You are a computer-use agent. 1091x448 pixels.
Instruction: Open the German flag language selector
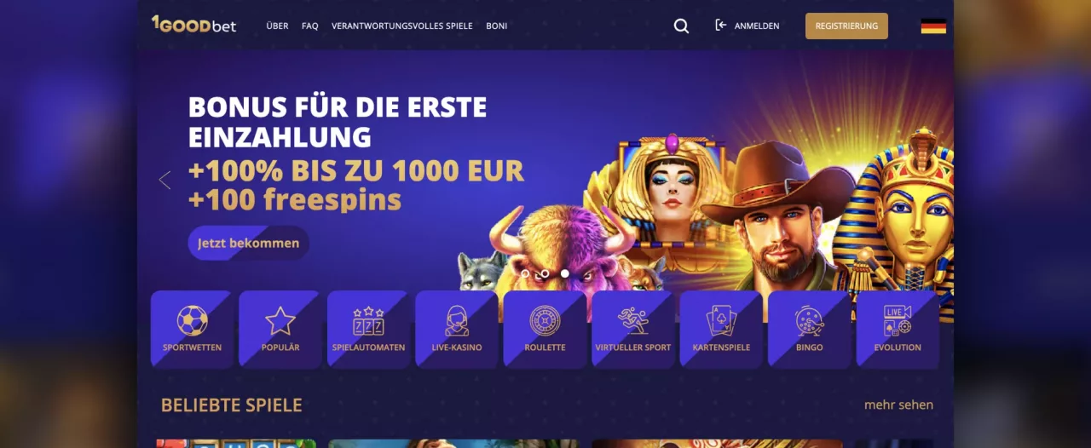[x=933, y=26]
